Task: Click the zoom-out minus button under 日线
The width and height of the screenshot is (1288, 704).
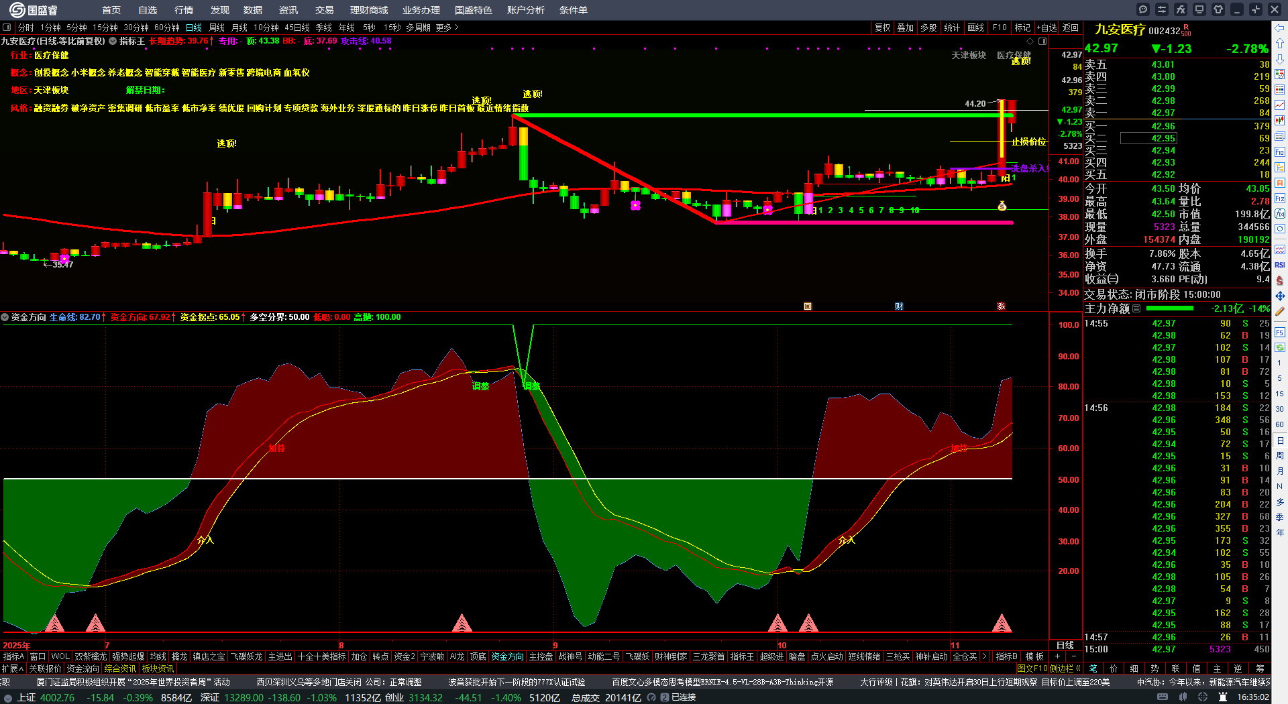Action: pos(1074,657)
